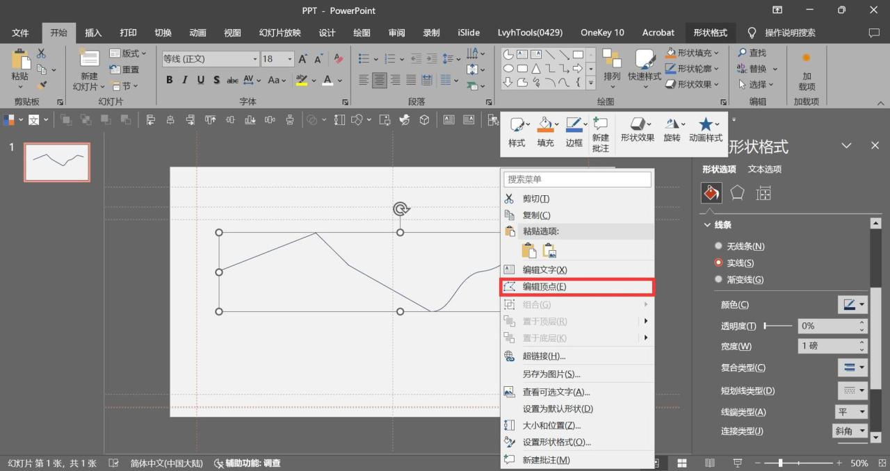890x471 pixels.
Task: Choose 编辑顶点 from context menu
Action: pyautogui.click(x=544, y=287)
